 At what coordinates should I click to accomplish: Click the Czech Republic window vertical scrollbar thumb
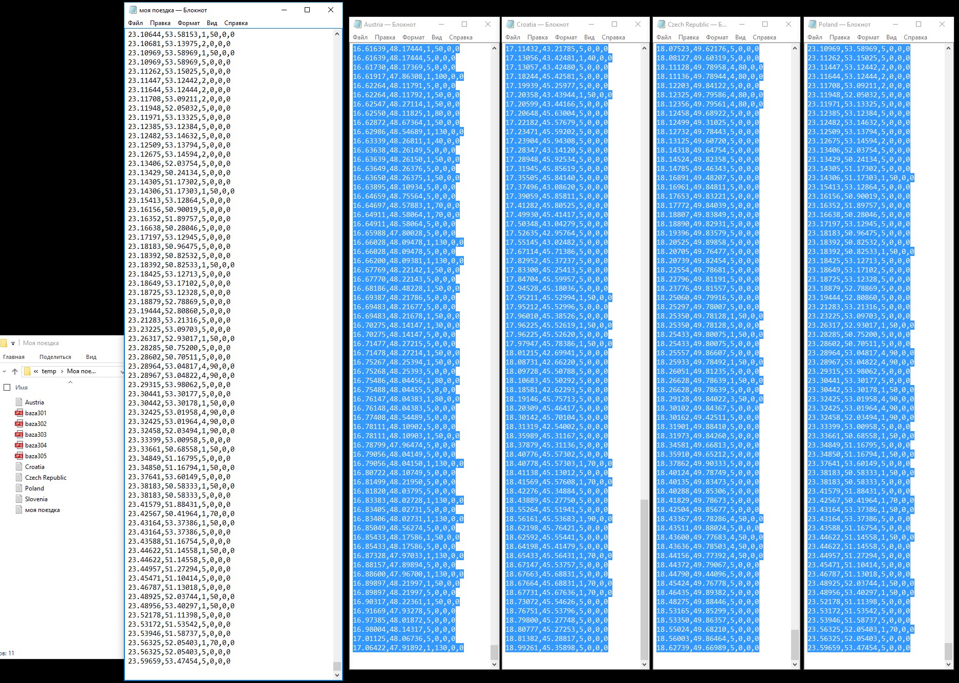pyautogui.click(x=795, y=644)
